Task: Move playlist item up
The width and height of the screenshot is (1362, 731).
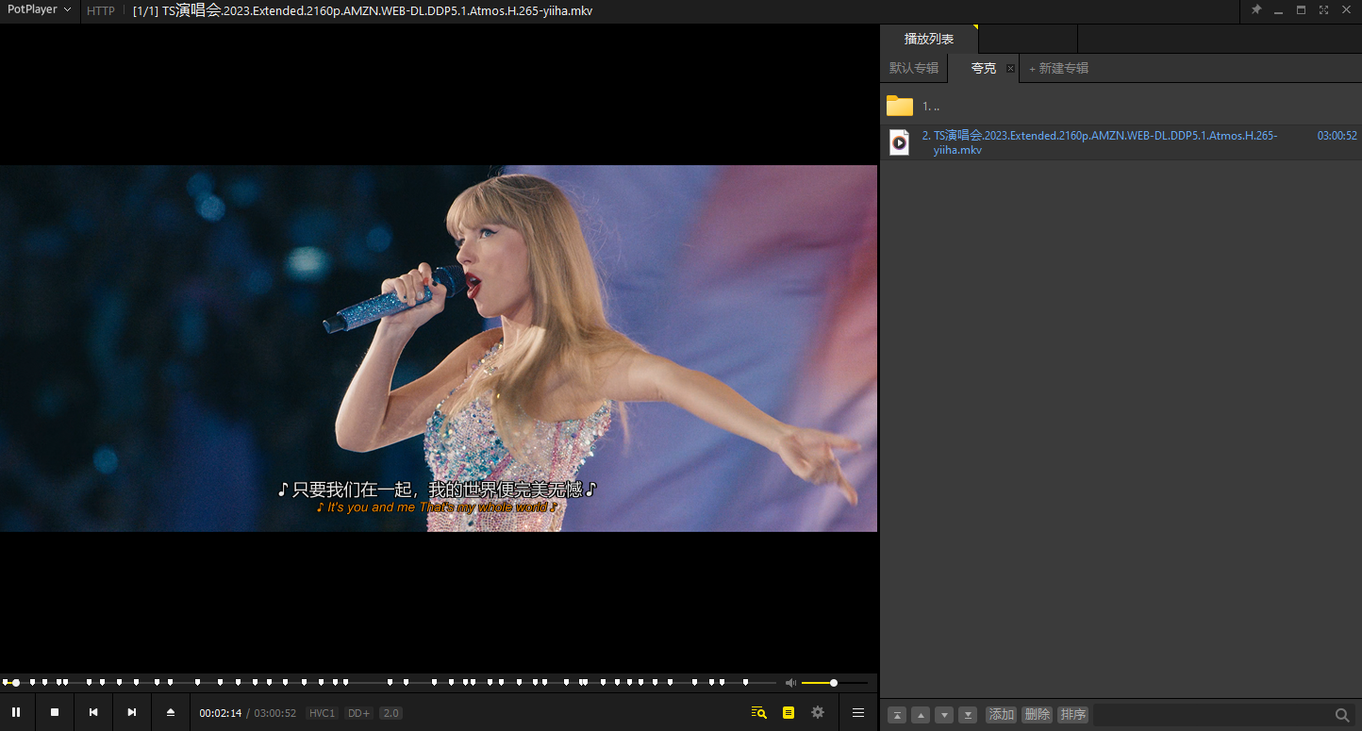Action: click(x=921, y=715)
